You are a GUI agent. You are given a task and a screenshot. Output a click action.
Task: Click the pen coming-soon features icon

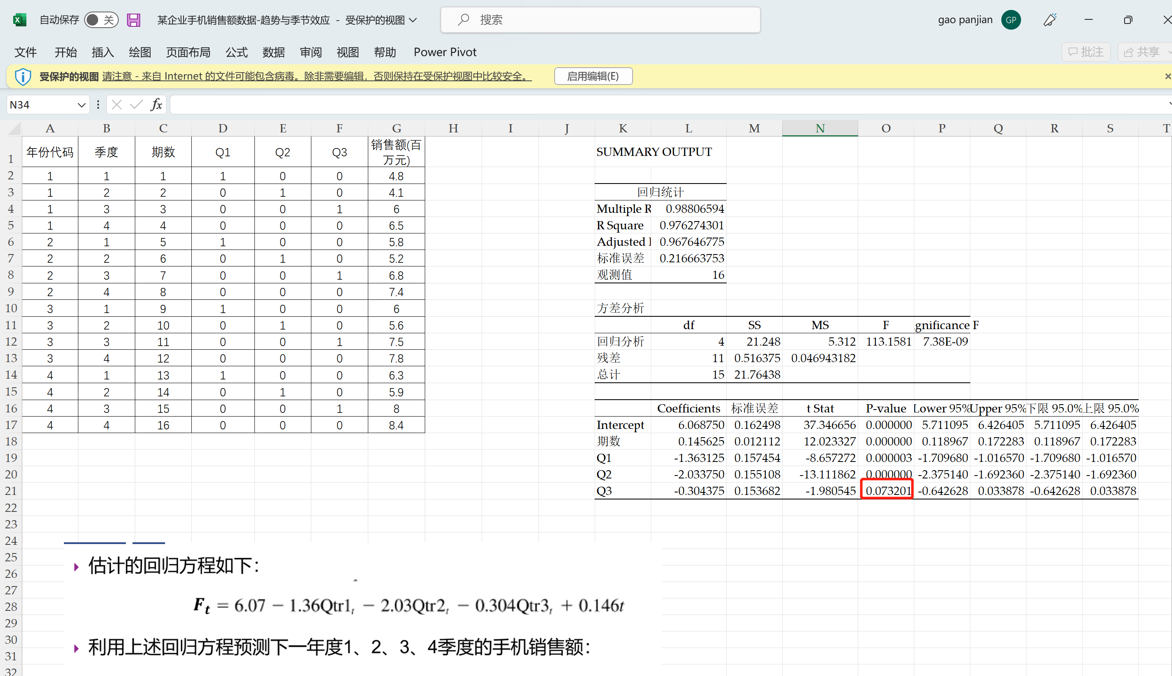point(1050,20)
